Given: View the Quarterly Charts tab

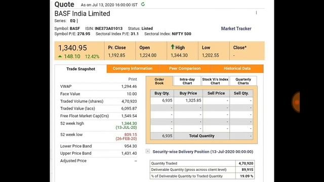Looking at the screenshot, I should 243,81.
